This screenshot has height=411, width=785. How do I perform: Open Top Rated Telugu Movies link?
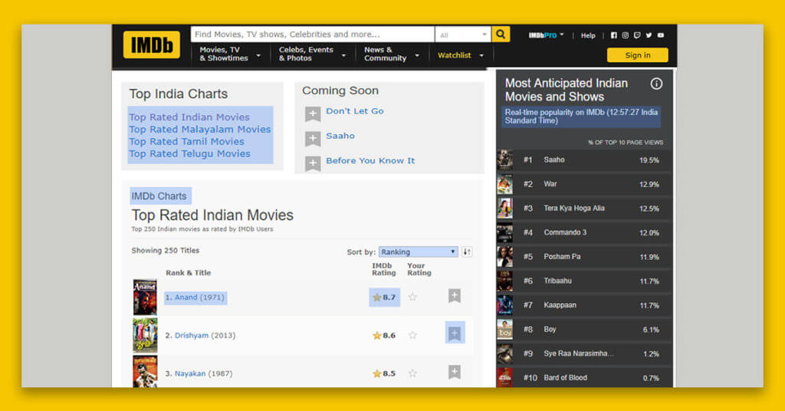(190, 153)
